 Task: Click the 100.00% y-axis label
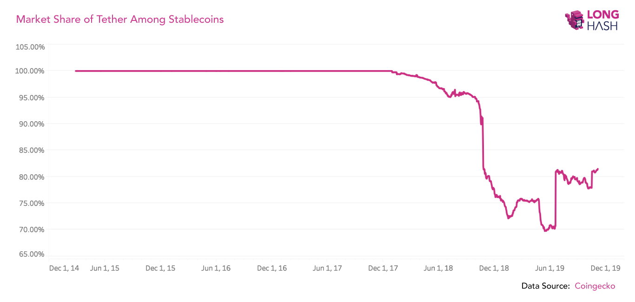(x=30, y=71)
